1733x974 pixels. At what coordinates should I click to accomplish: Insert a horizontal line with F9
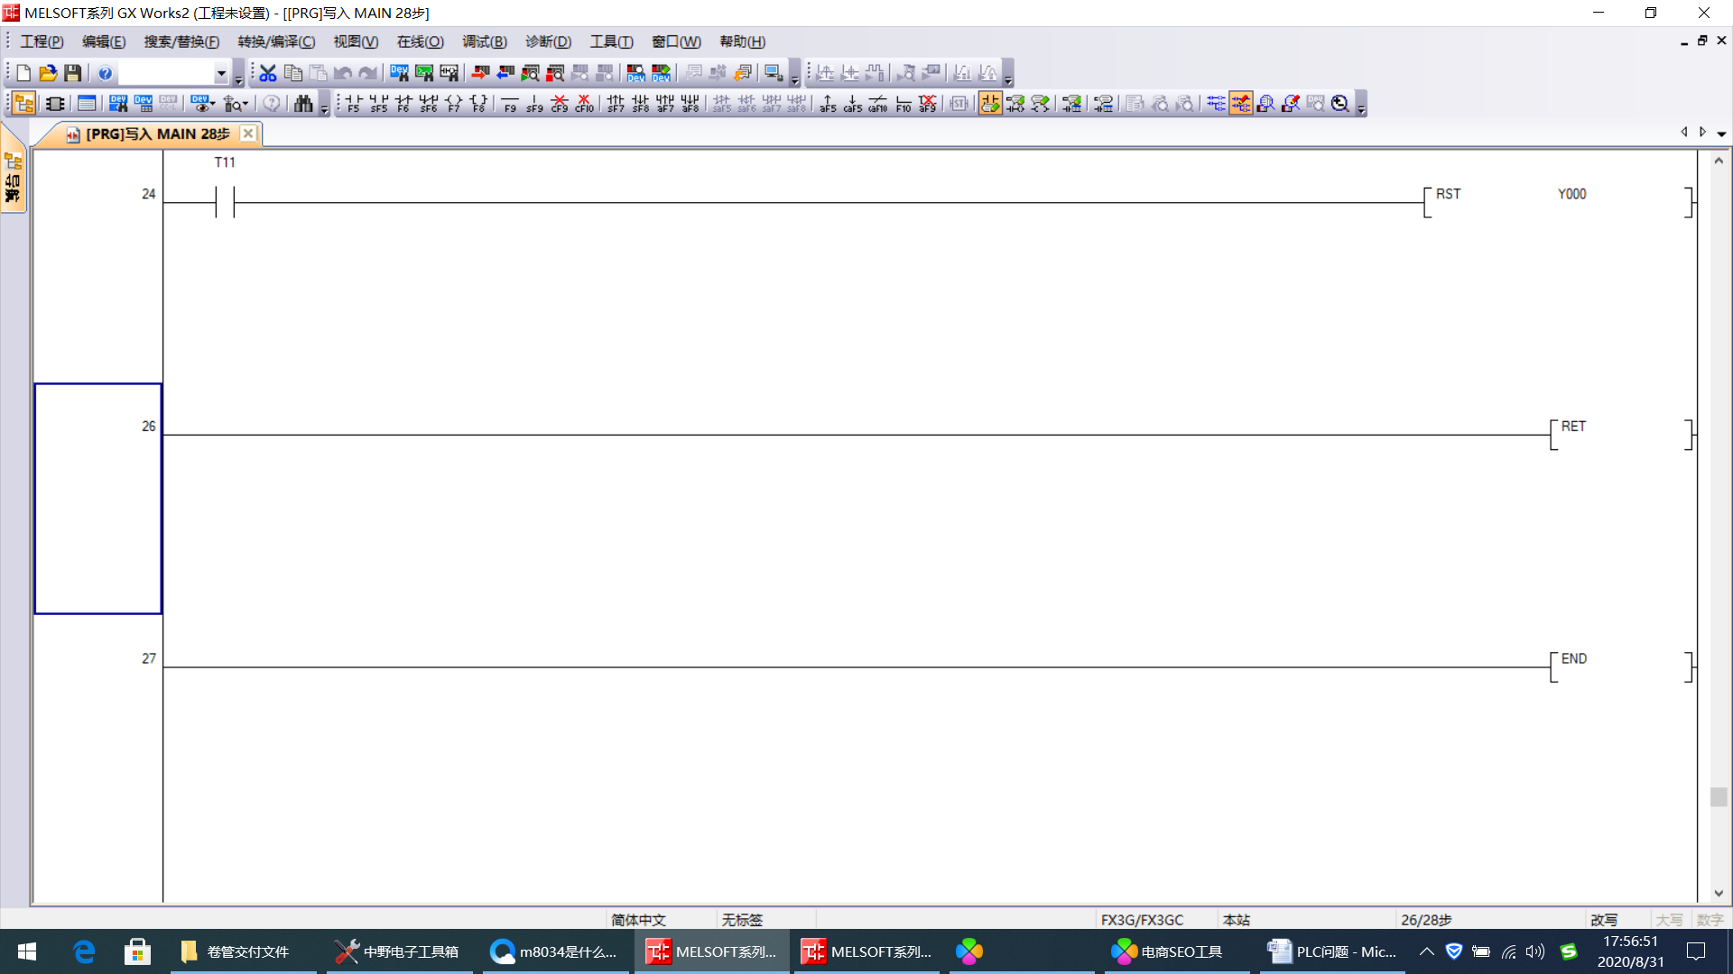[510, 104]
